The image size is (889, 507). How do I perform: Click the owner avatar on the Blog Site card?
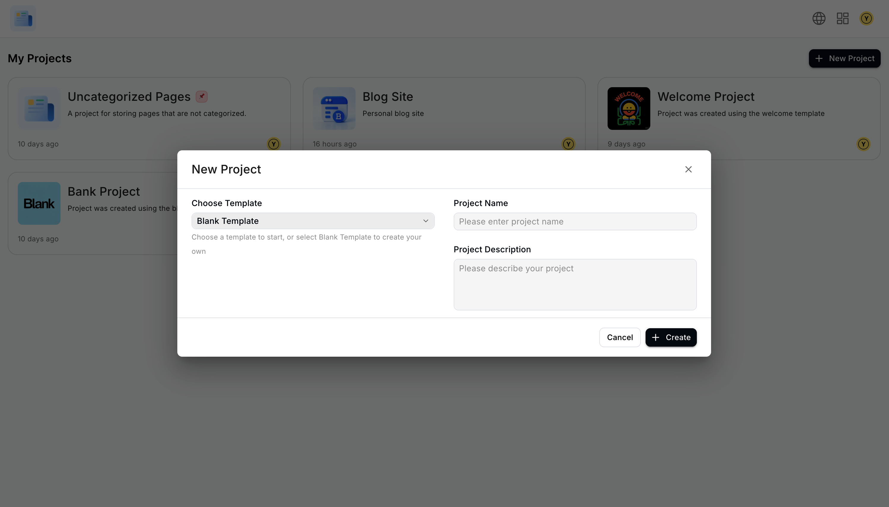pos(568,144)
